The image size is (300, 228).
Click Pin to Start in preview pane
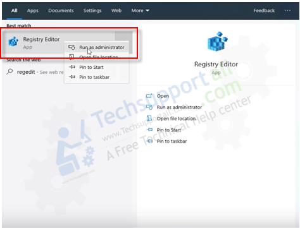click(x=169, y=130)
